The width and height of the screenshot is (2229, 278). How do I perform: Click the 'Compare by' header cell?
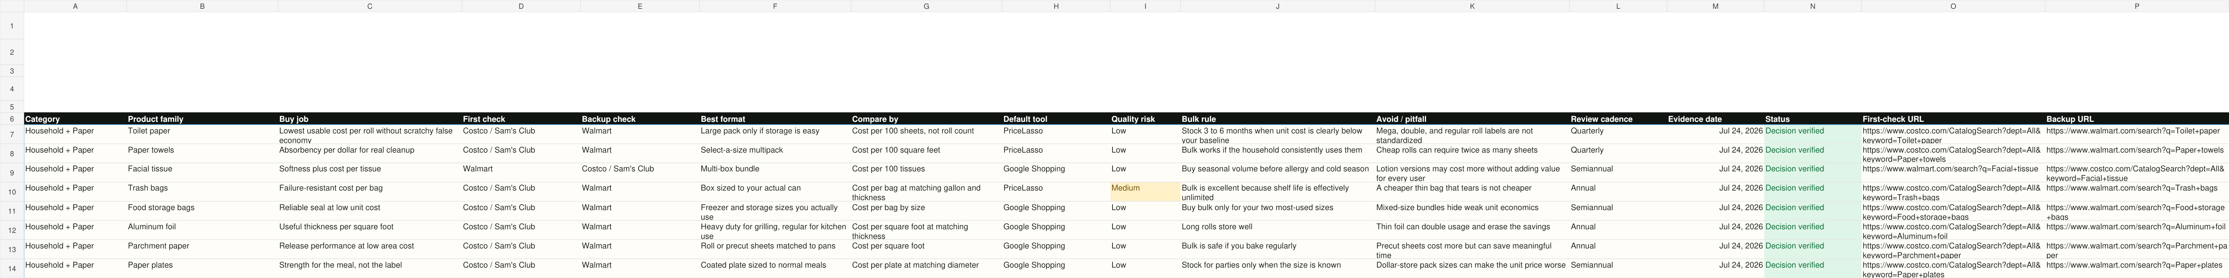pyautogui.click(x=926, y=119)
